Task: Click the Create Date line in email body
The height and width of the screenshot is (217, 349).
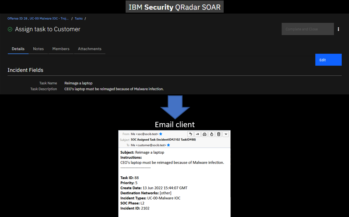Action: (x=154, y=188)
